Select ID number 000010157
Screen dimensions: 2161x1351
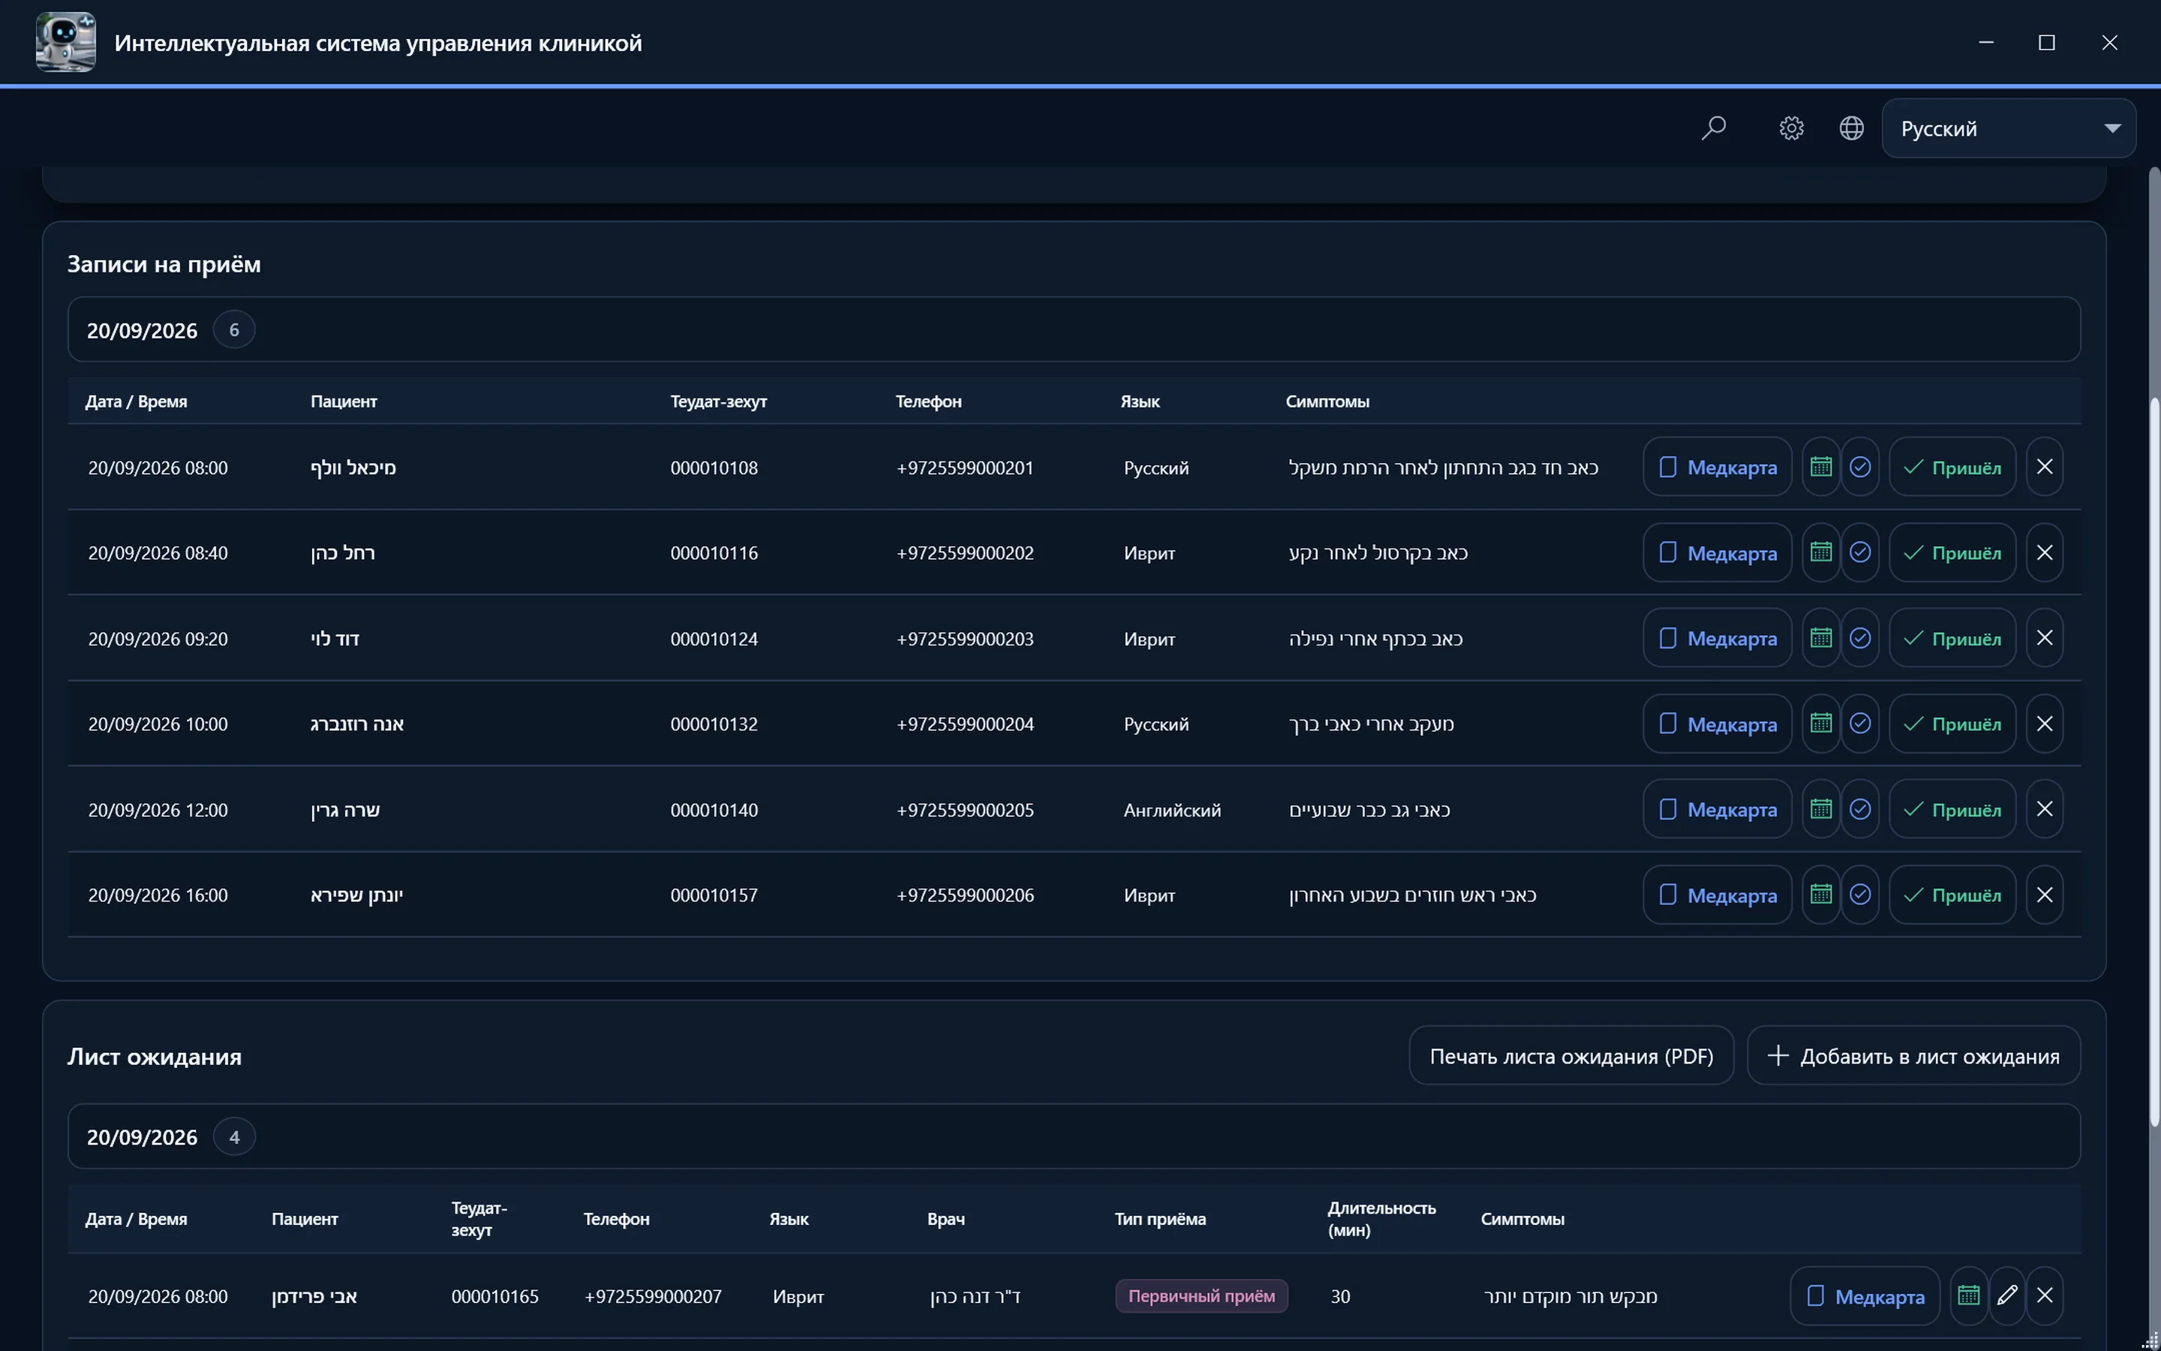[x=714, y=895]
